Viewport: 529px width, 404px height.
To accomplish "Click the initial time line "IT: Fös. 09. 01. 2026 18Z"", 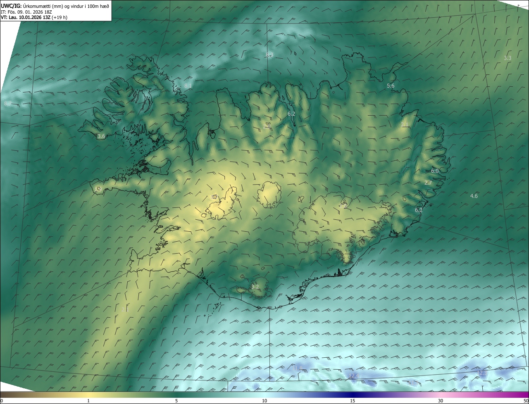I will tap(27, 12).
